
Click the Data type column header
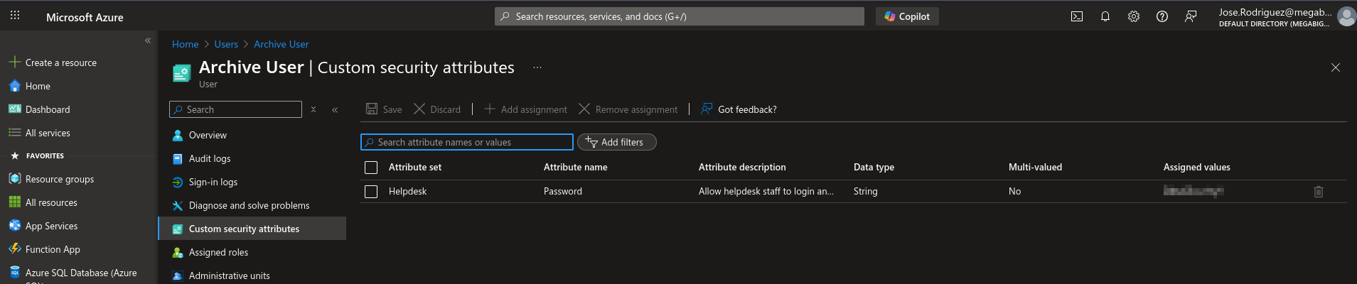coord(874,167)
